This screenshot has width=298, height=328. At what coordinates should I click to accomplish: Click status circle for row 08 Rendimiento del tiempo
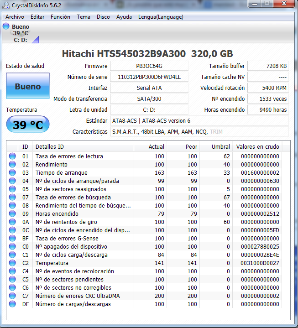coord(12,205)
